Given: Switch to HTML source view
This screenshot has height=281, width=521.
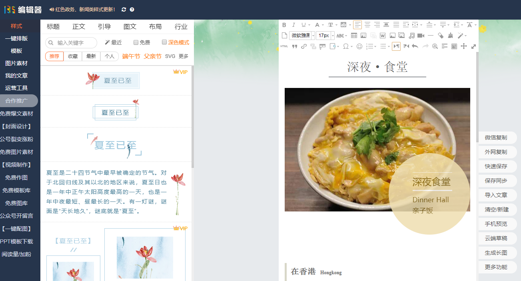Looking at the screenshot, I should (284, 46).
